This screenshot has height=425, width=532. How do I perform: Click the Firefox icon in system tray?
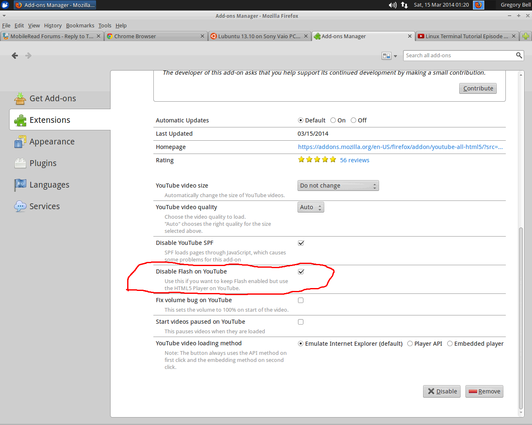click(478, 5)
